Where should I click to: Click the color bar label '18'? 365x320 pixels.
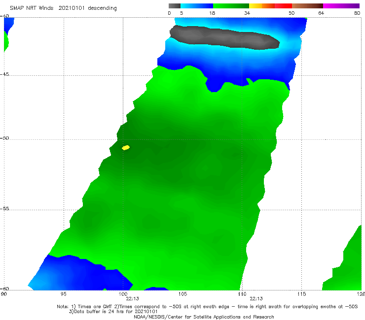pos(212,13)
